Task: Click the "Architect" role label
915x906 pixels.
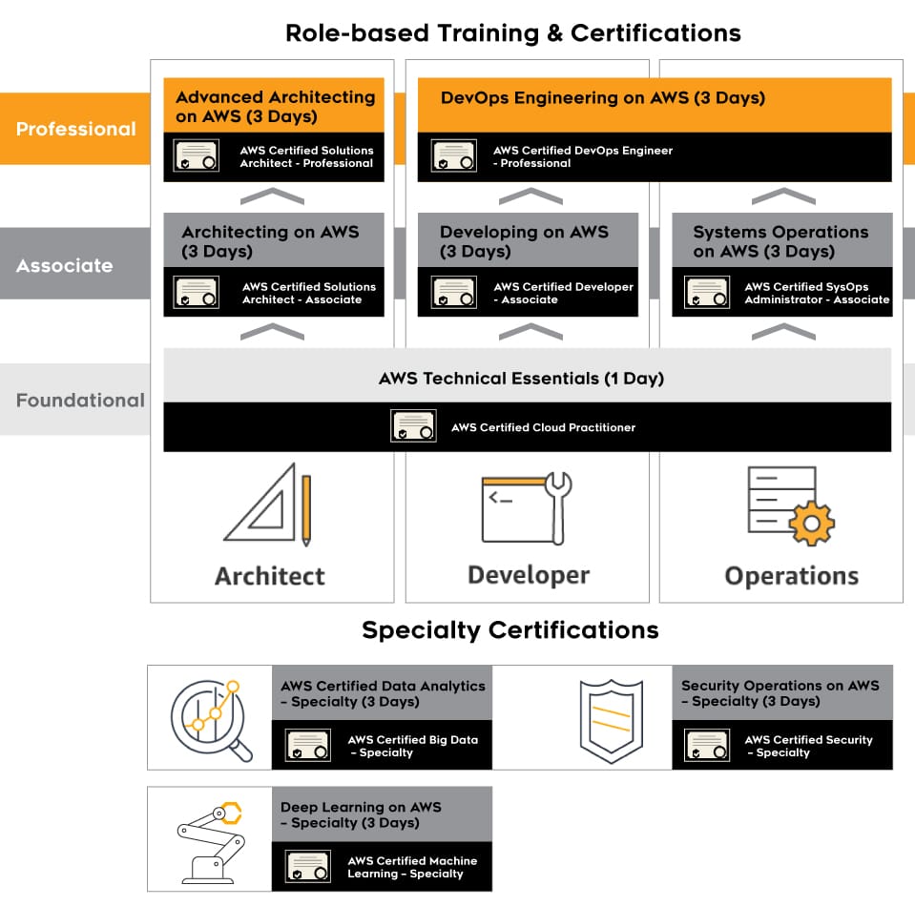Action: (270, 576)
